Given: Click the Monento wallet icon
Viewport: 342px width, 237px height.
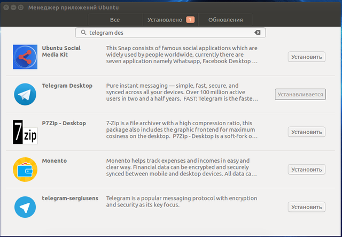Looking at the screenshot, I should [25, 169].
